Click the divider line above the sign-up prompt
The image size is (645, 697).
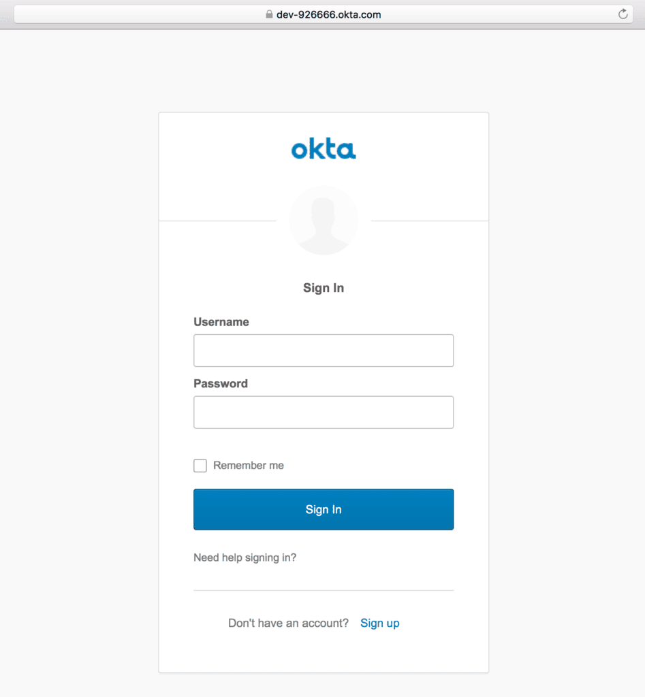click(x=324, y=590)
